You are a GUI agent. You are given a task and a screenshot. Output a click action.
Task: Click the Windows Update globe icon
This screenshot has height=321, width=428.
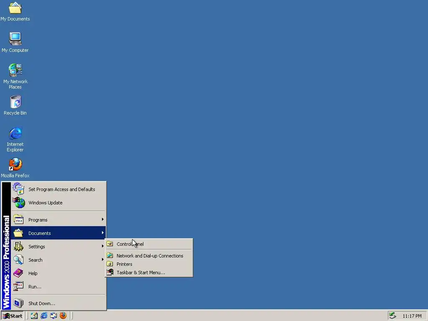(x=18, y=203)
